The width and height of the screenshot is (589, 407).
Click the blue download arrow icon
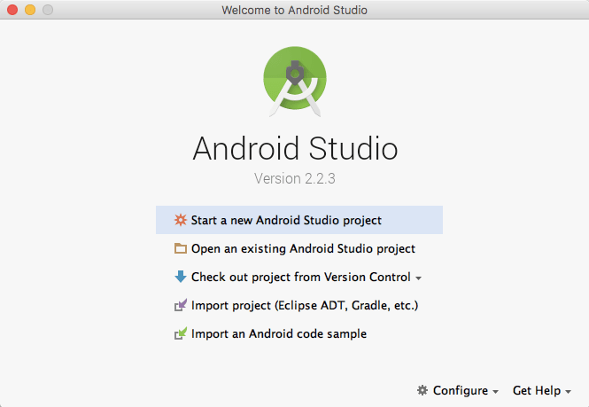(181, 277)
